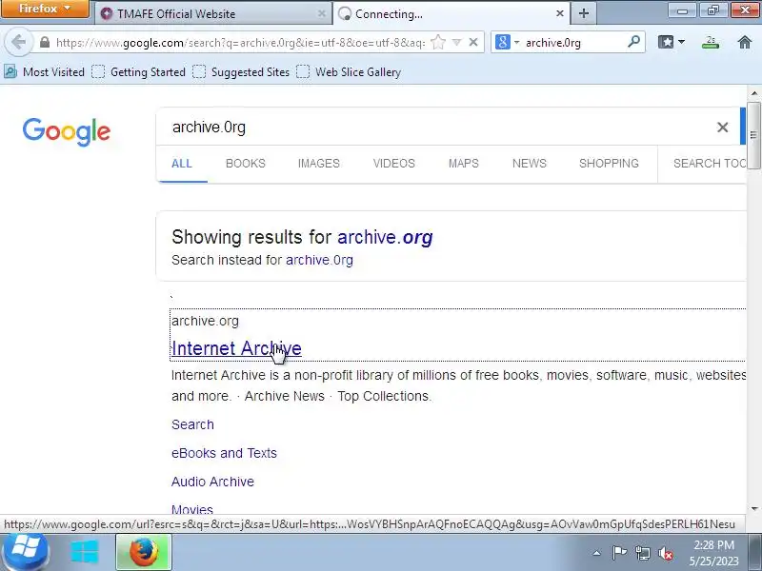
Task: Go back using the back arrow
Action: coord(18,42)
